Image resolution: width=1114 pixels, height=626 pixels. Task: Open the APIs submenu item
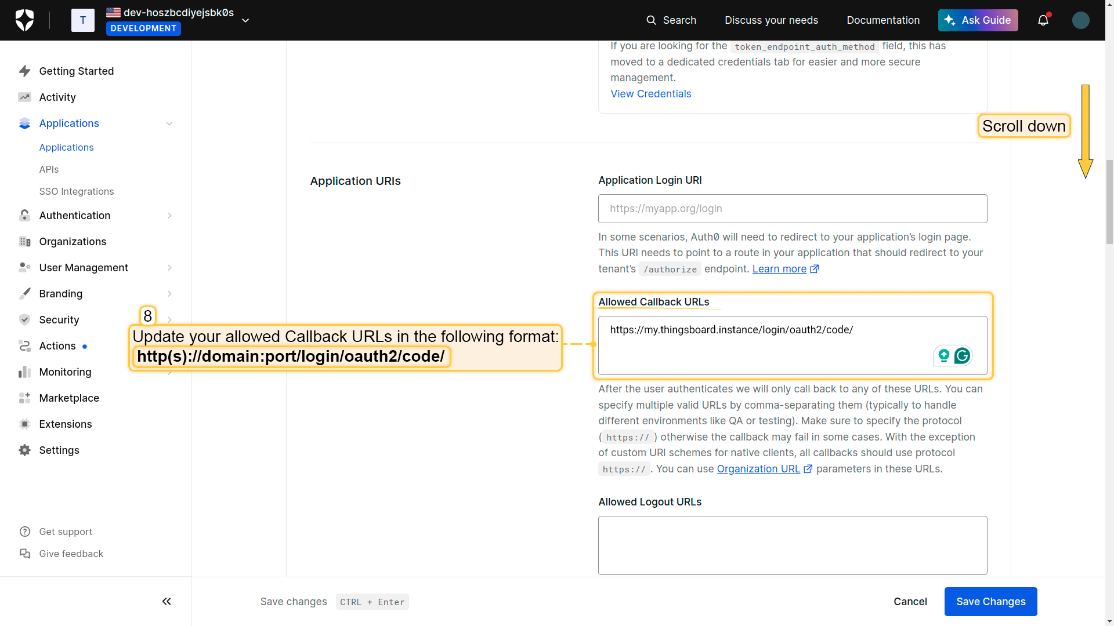coord(49,169)
